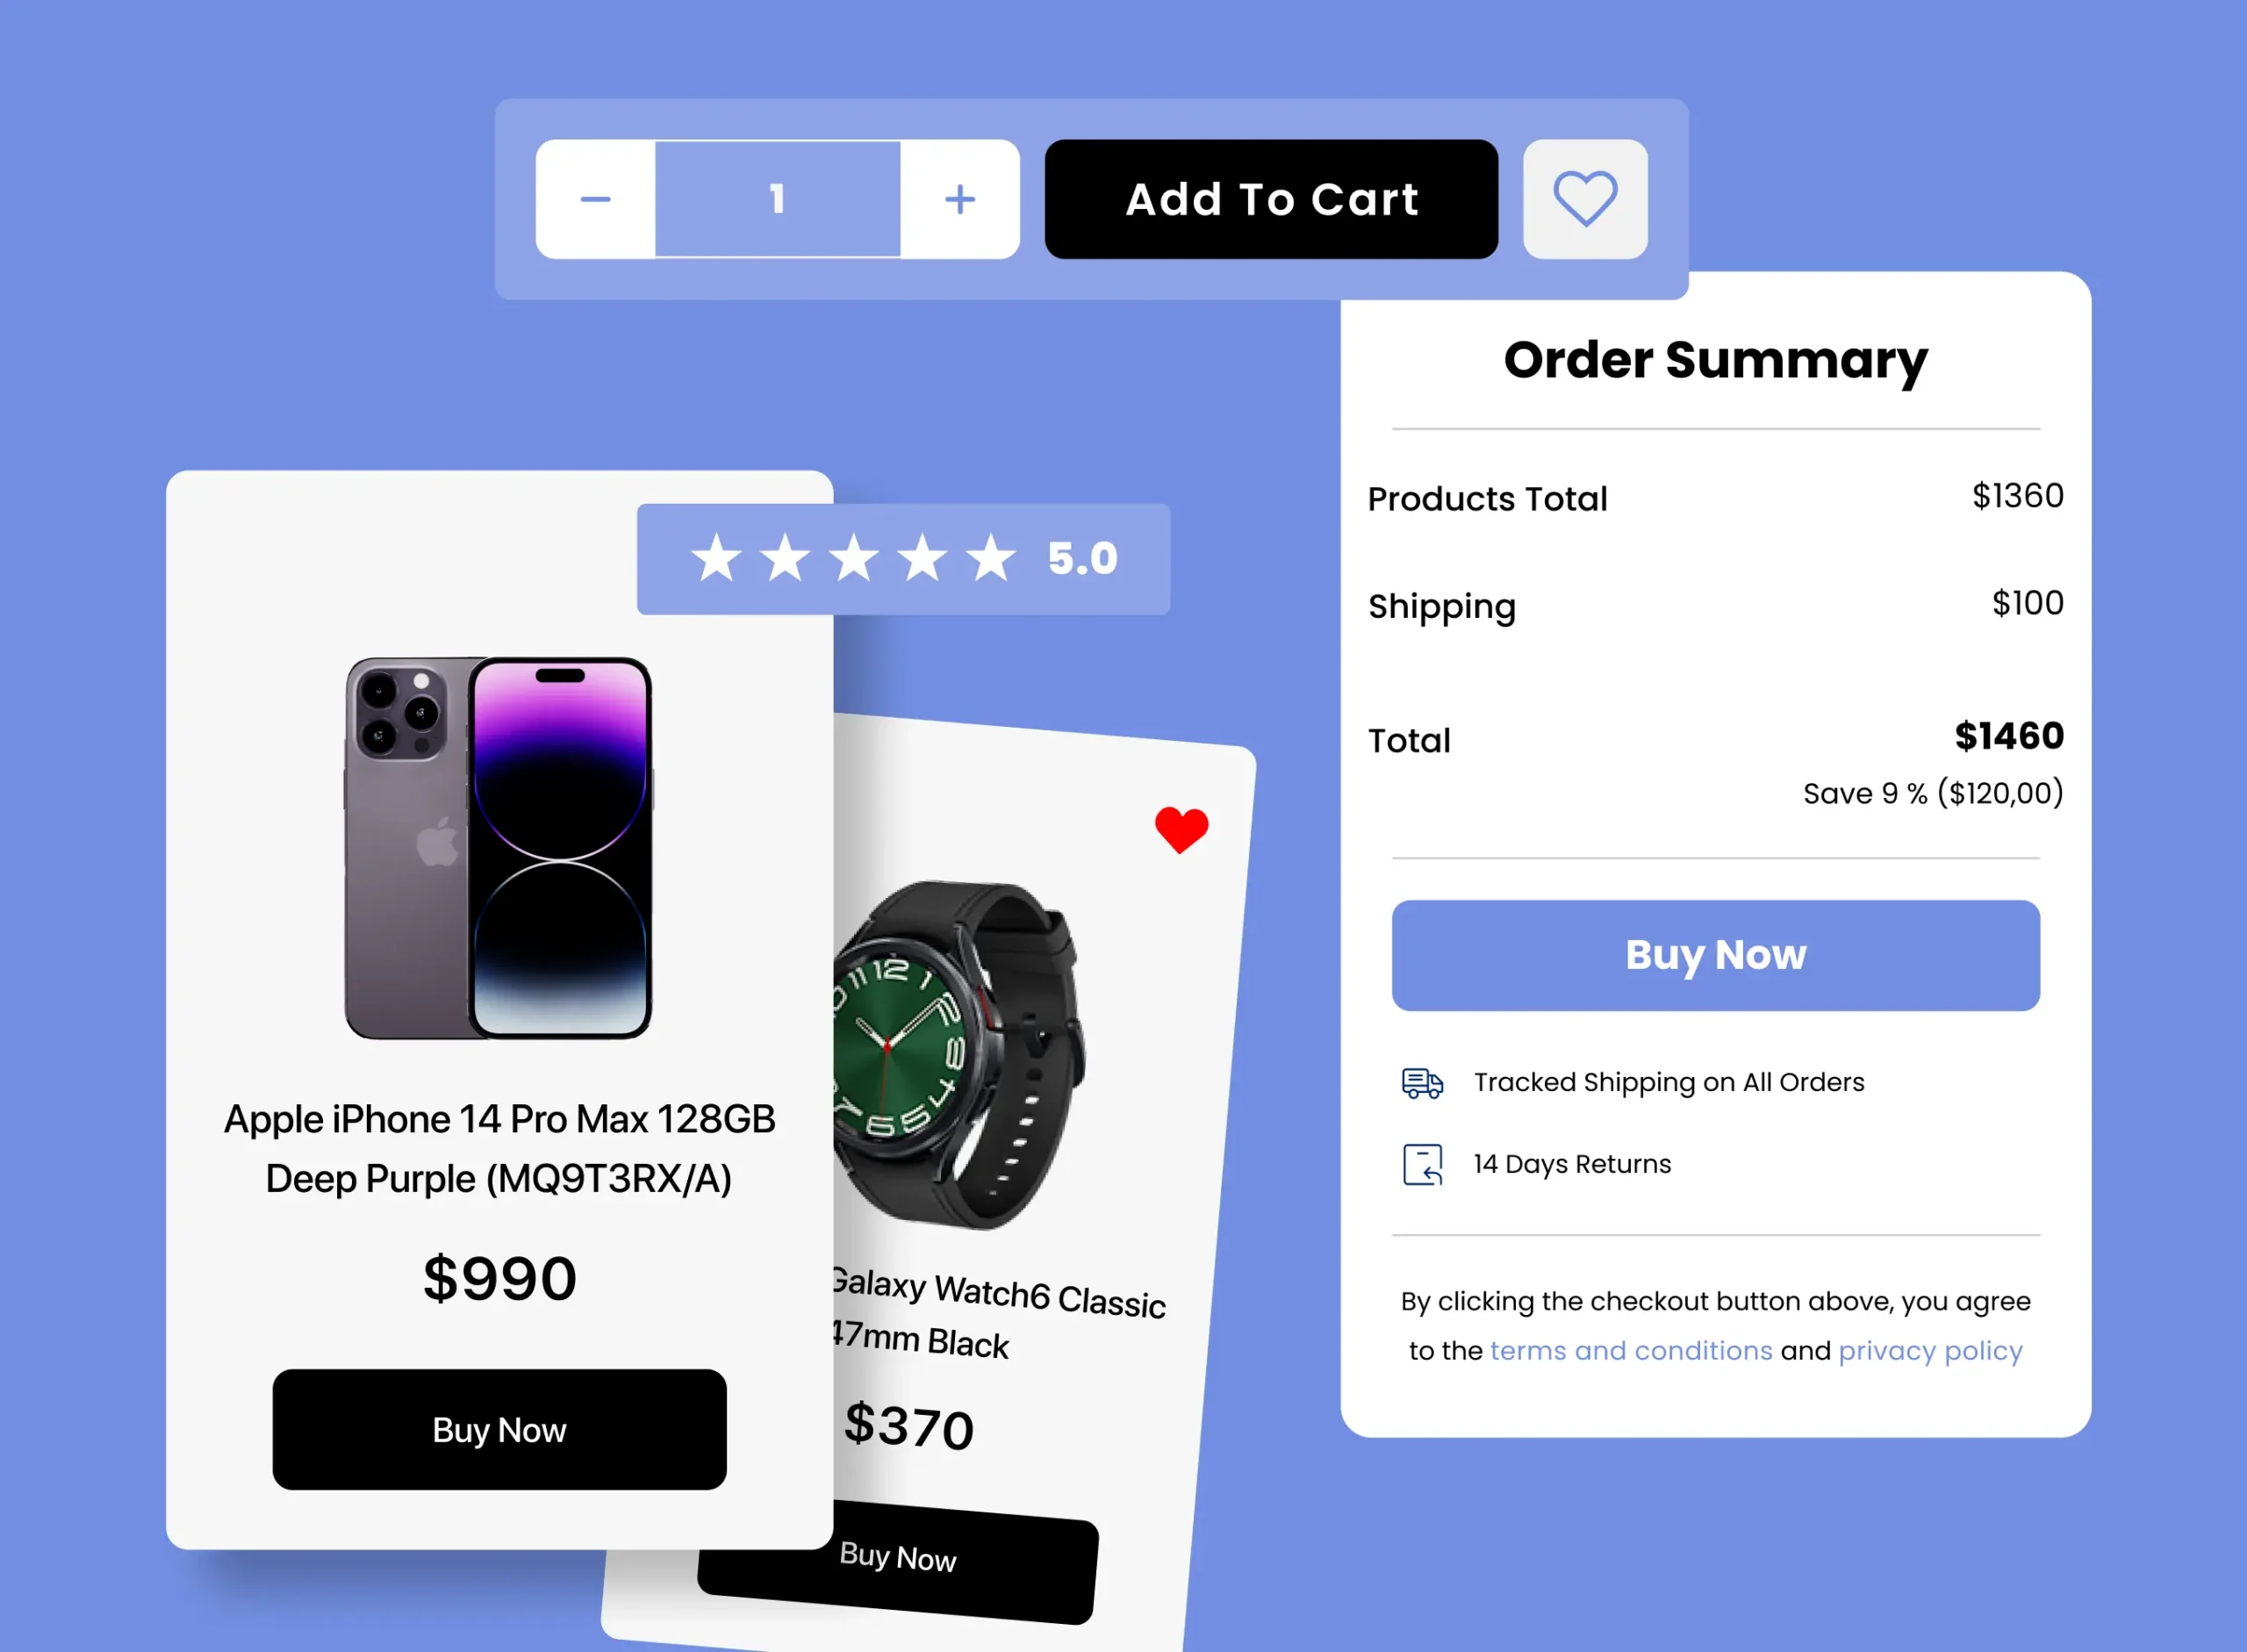Screen dimensions: 2247x1652
Task: Click Buy Now on the Galaxy Watch card
Action: pyautogui.click(x=898, y=1562)
